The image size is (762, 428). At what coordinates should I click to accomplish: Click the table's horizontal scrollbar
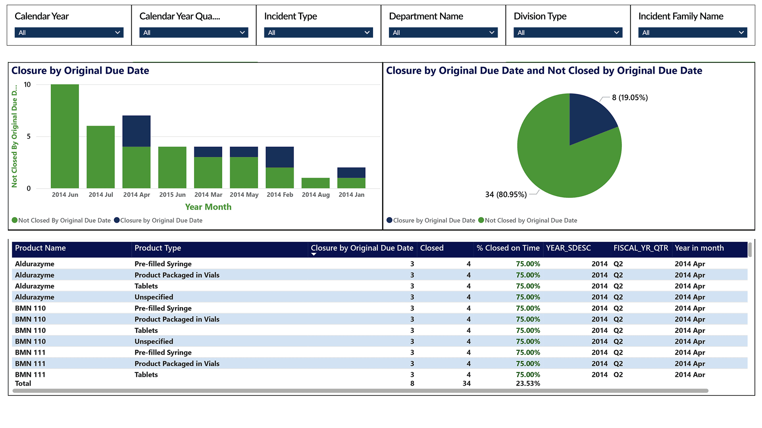(360, 391)
